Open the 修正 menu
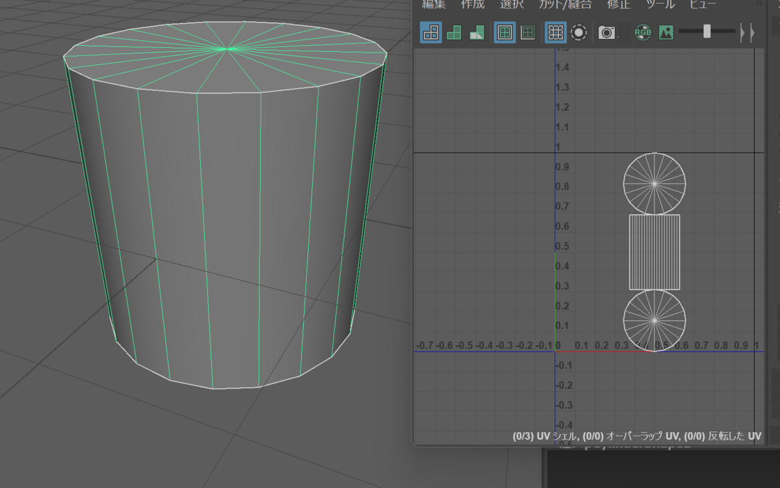Image resolution: width=780 pixels, height=488 pixels. [618, 5]
